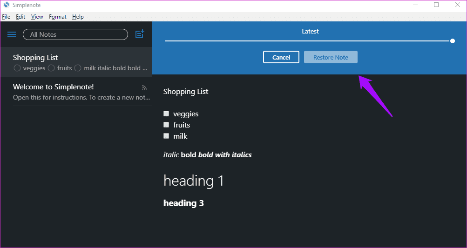
Task: Toggle milk circle in note list preview
Action: 78,68
